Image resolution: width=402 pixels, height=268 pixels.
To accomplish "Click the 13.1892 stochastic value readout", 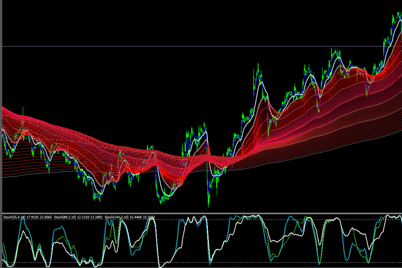I will [x=96, y=217].
